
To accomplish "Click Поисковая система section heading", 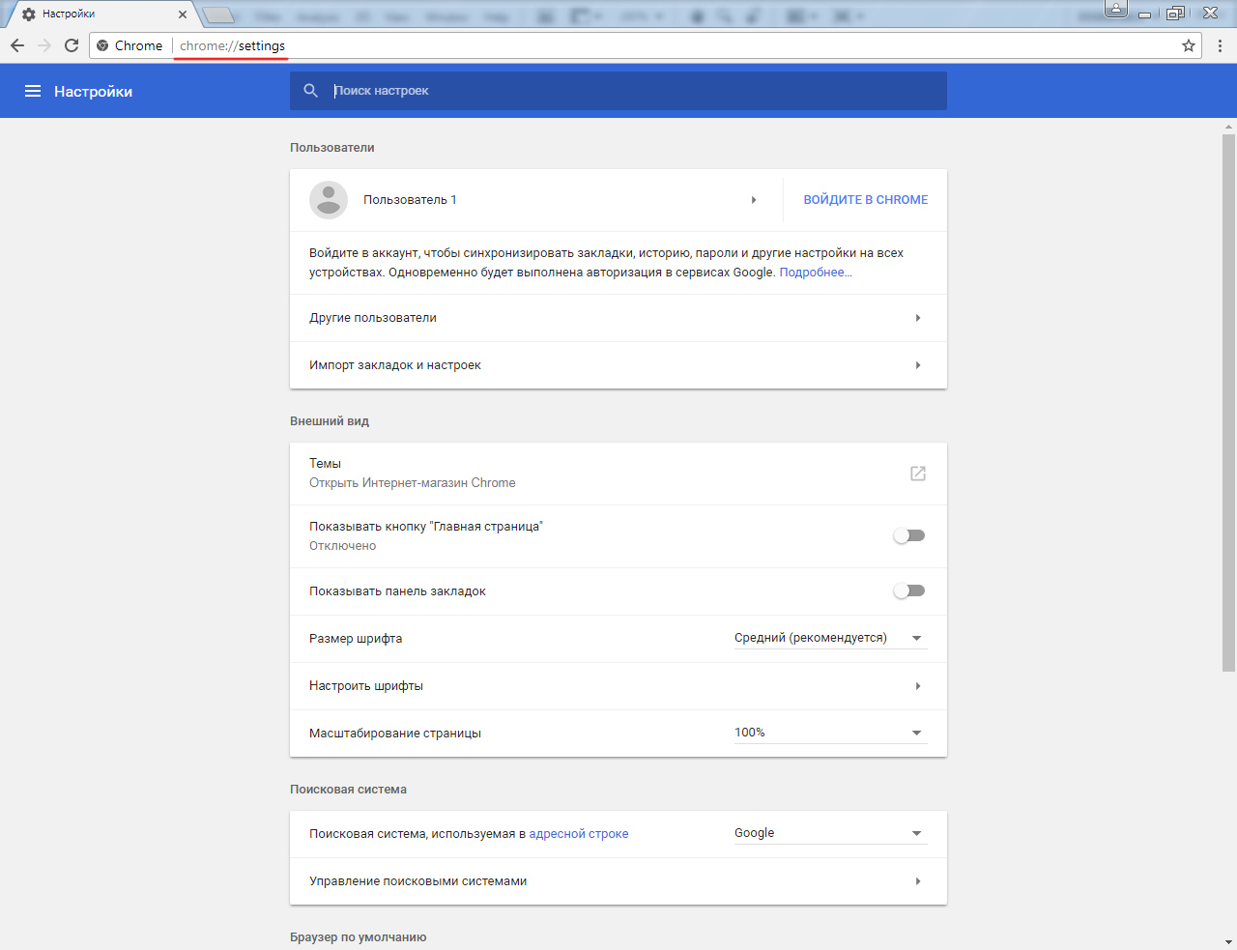I will 348,790.
